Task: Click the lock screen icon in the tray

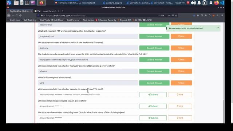Action: 211,3
